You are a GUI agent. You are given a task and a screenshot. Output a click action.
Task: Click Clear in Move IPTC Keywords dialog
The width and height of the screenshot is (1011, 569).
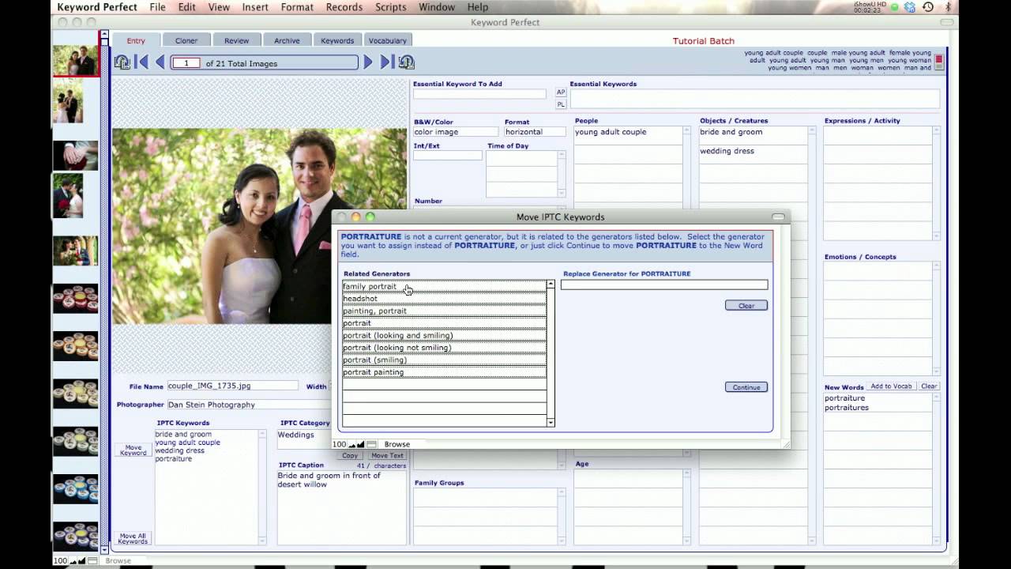pyautogui.click(x=746, y=306)
